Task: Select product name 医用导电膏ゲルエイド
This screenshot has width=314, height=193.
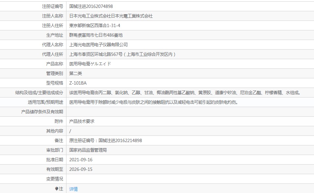Action: click(x=90, y=64)
